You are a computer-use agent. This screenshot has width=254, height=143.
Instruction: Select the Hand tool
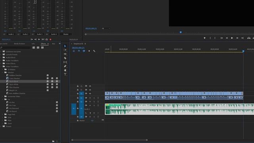click(x=65, y=70)
